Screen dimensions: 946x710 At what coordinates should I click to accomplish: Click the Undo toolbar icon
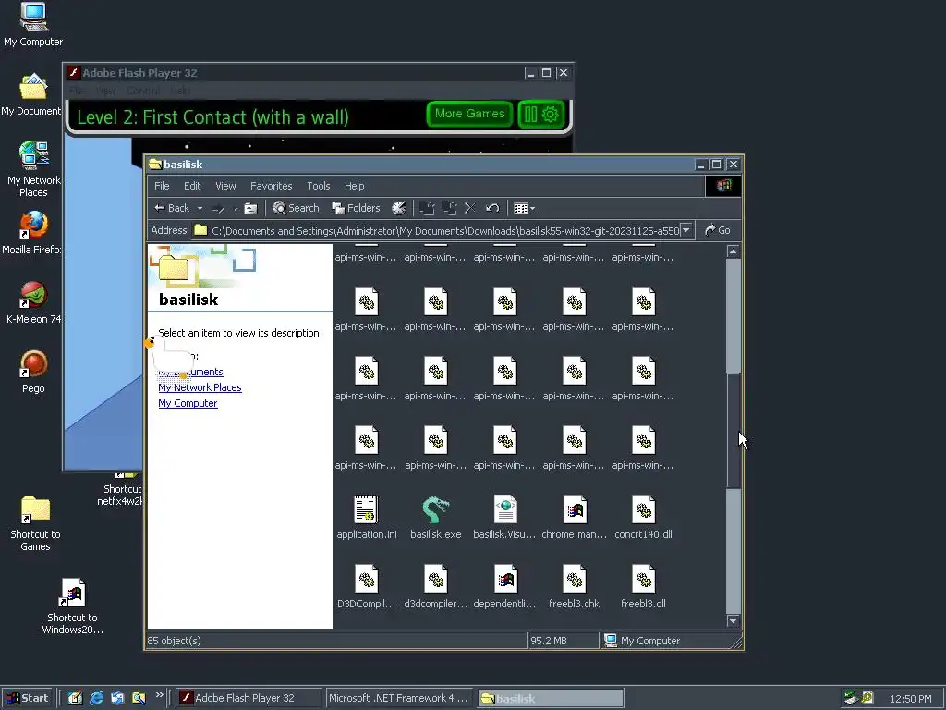492,208
